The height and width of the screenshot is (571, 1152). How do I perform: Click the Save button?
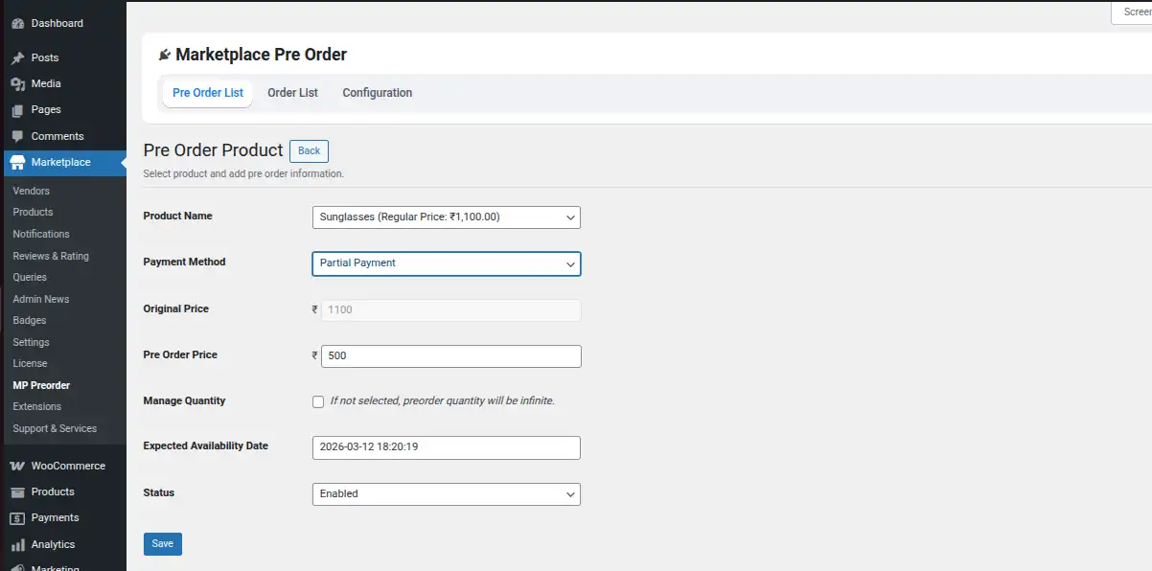tap(162, 543)
